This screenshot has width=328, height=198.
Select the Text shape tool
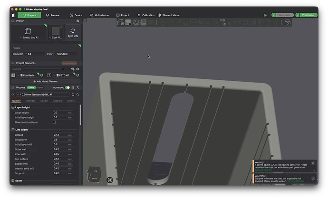pyautogui.click(x=223, y=22)
